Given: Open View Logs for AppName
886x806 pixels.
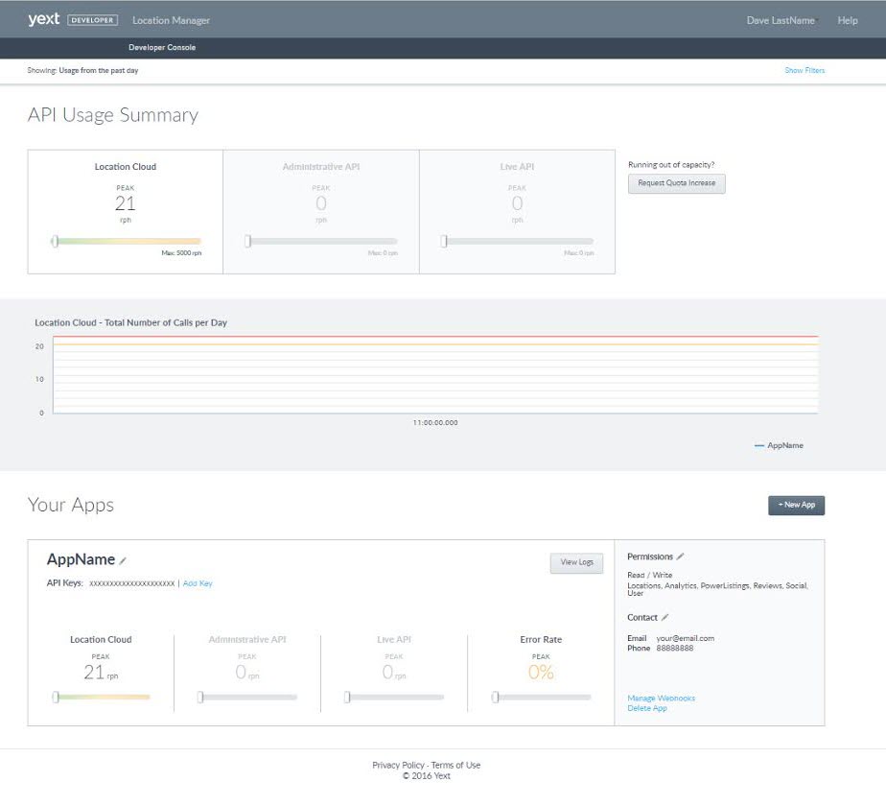Looking at the screenshot, I should [x=576, y=563].
